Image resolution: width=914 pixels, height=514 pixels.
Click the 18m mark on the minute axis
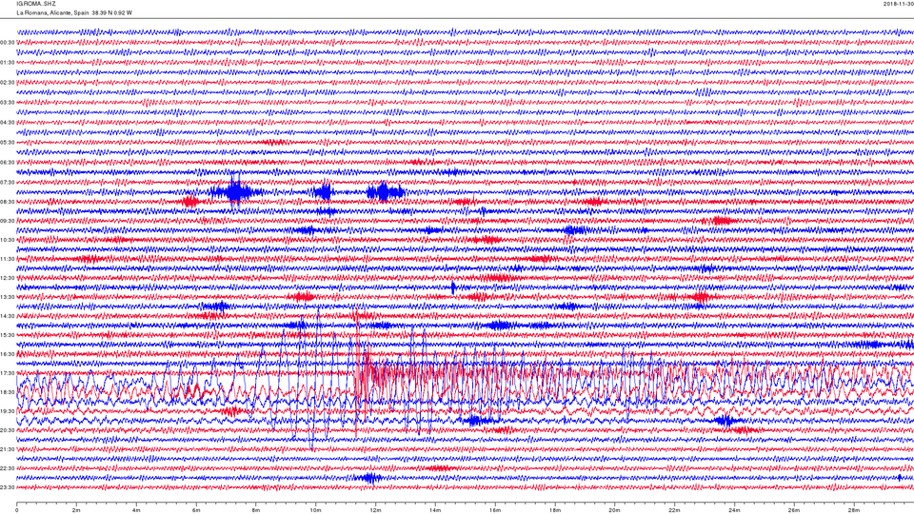tap(554, 510)
